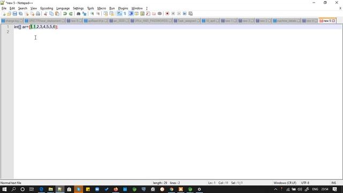Click the Stop Recording macro icon
Viewport: 343px width, 193px height.
[173, 14]
